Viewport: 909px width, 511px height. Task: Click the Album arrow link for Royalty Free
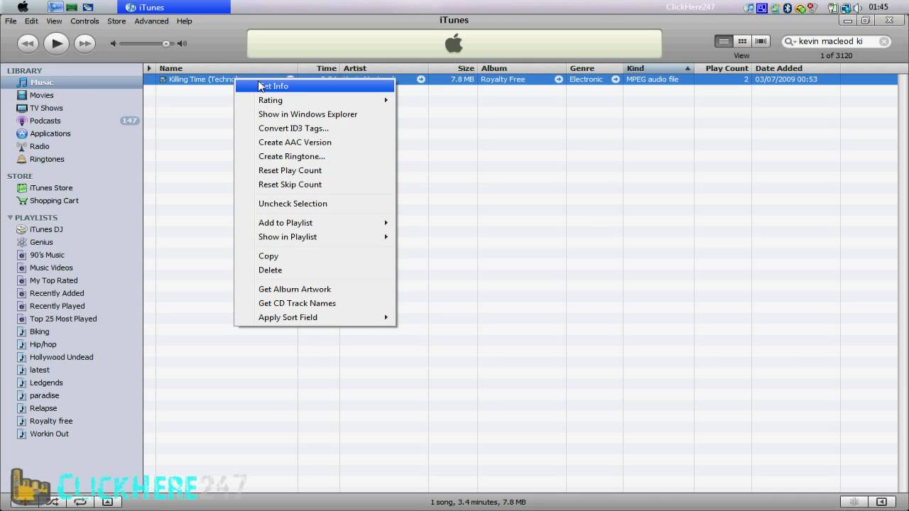(558, 79)
